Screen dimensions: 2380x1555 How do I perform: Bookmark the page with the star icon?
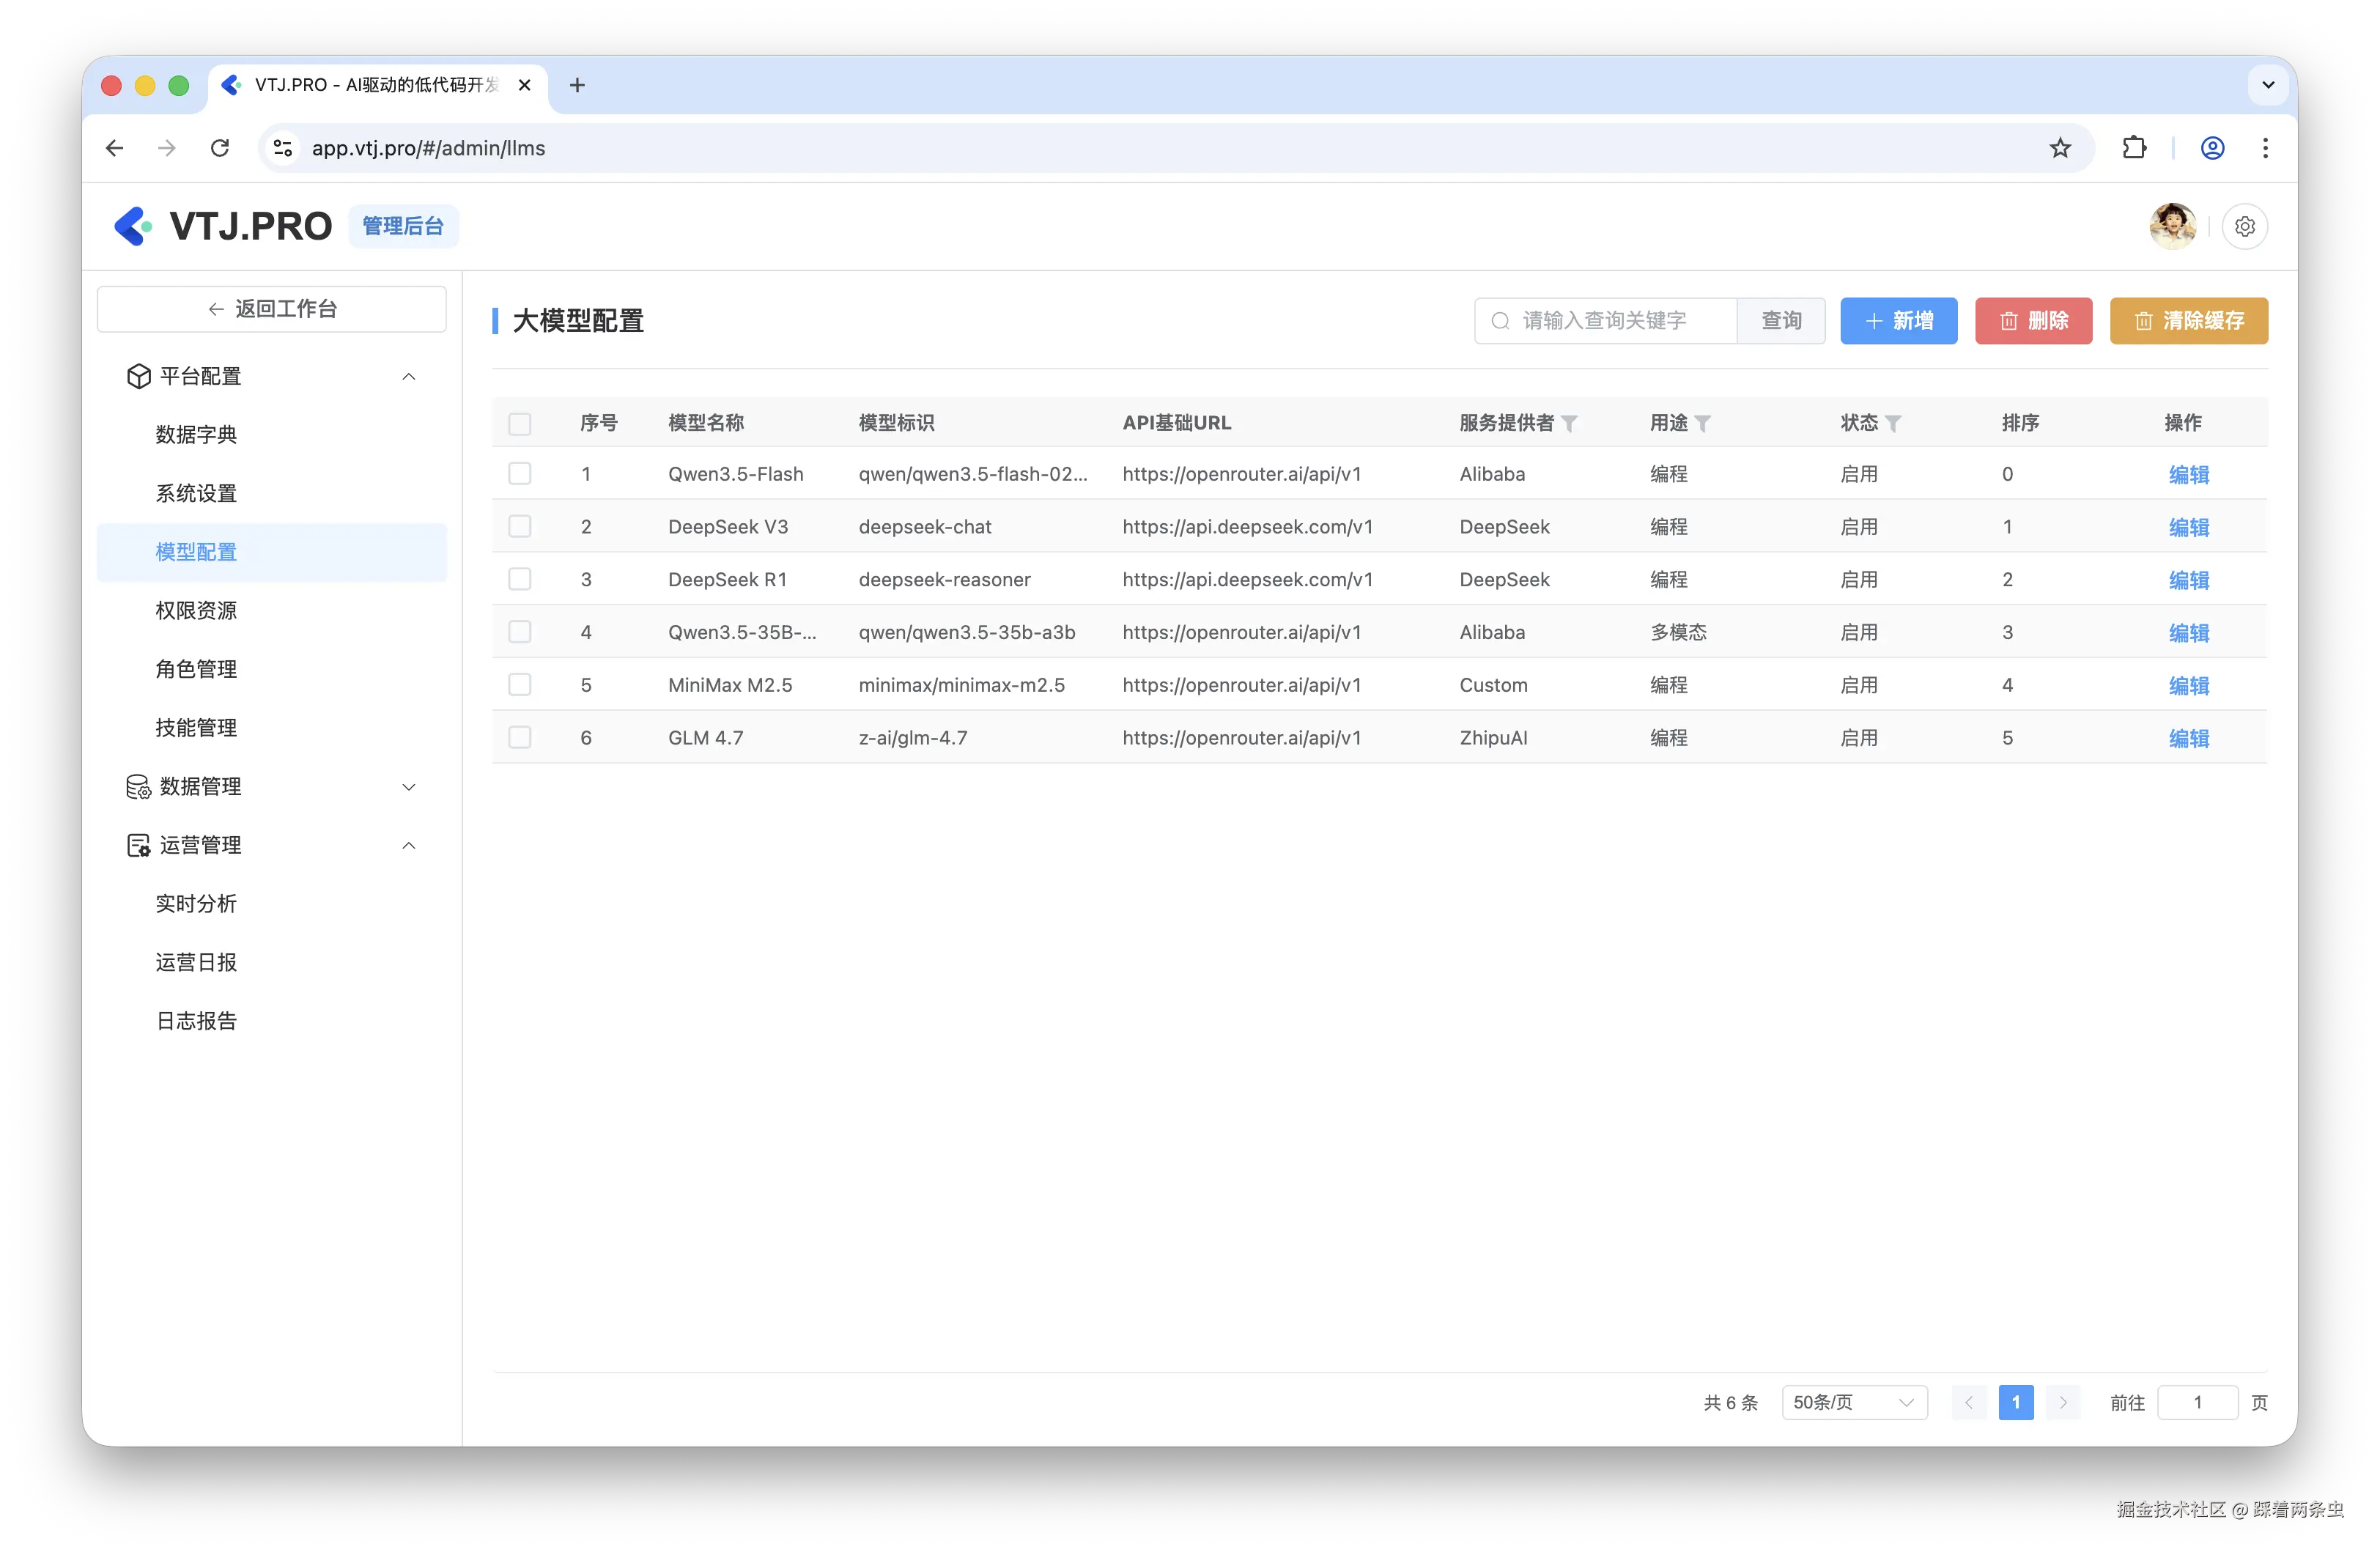(x=2060, y=148)
